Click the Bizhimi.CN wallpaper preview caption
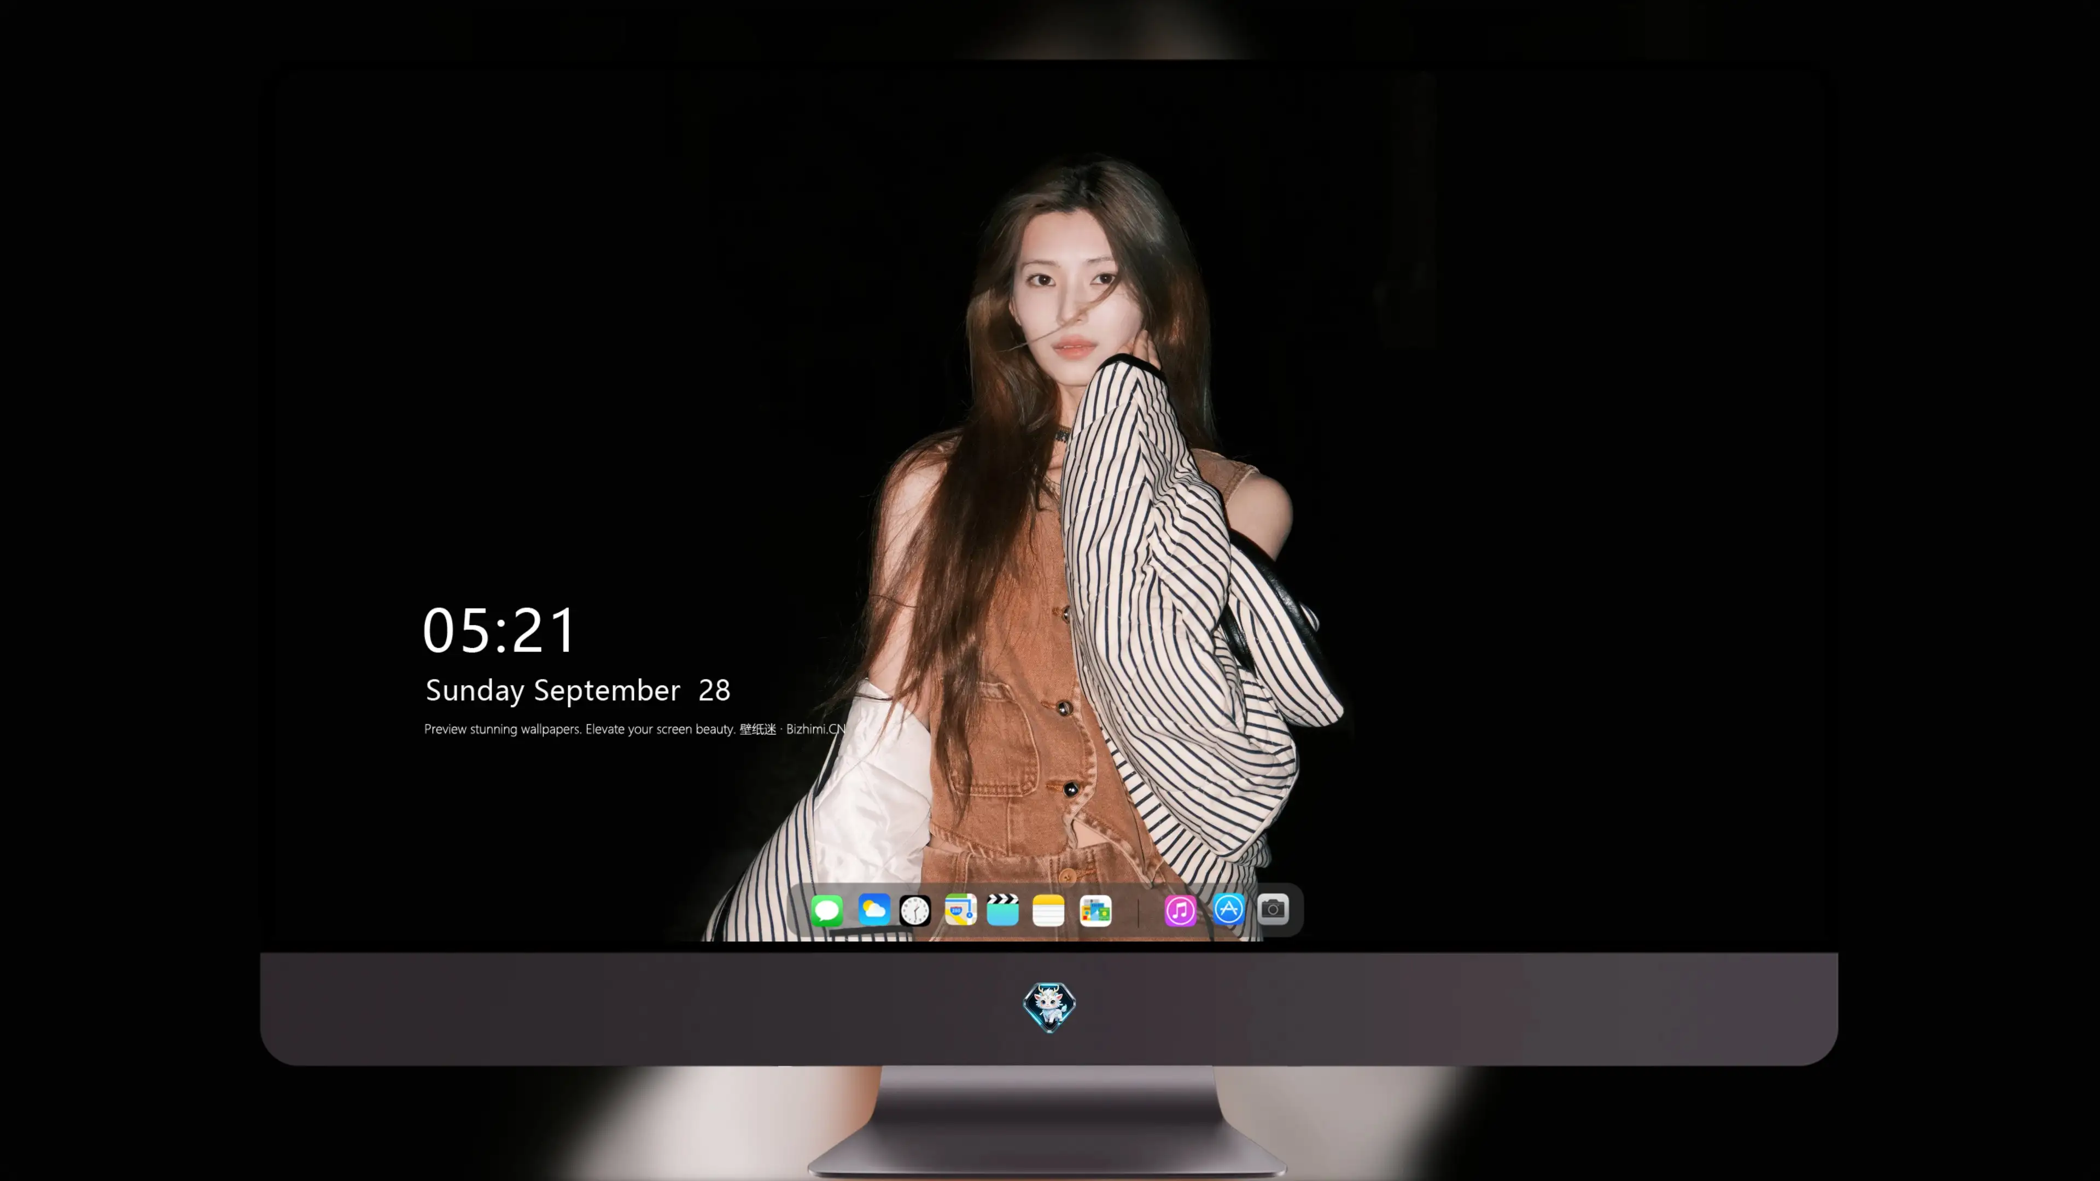 coord(635,729)
